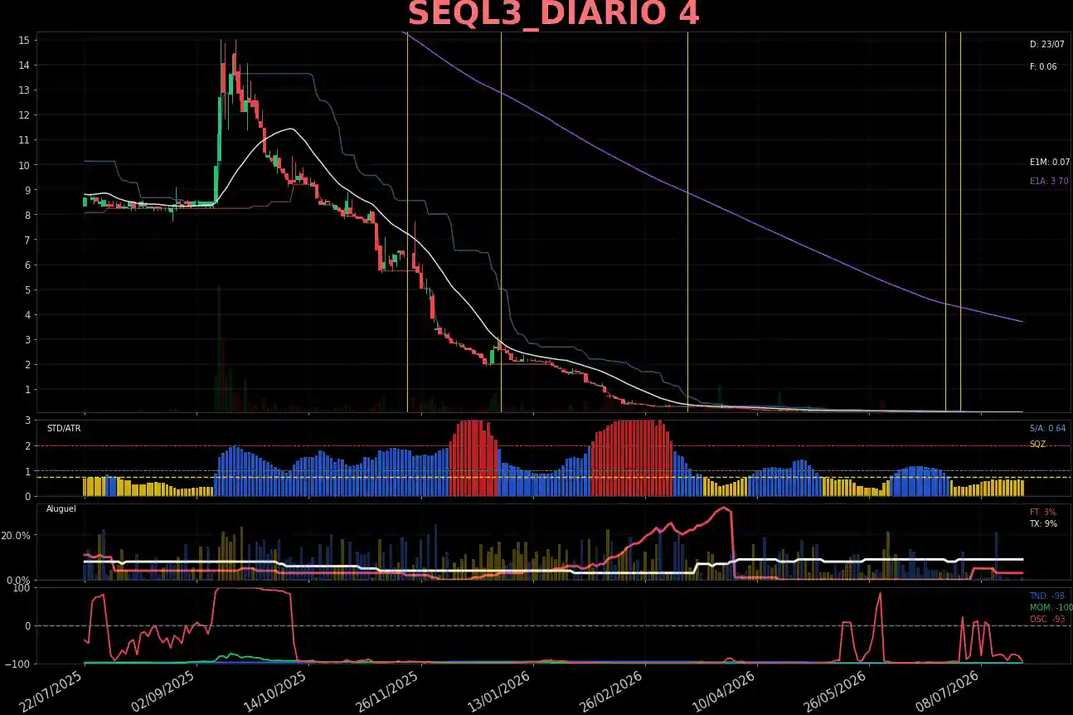This screenshot has height=715, width=1073.
Task: Click the 20.0% axis label in Aluguel panel
Action: [x=16, y=535]
